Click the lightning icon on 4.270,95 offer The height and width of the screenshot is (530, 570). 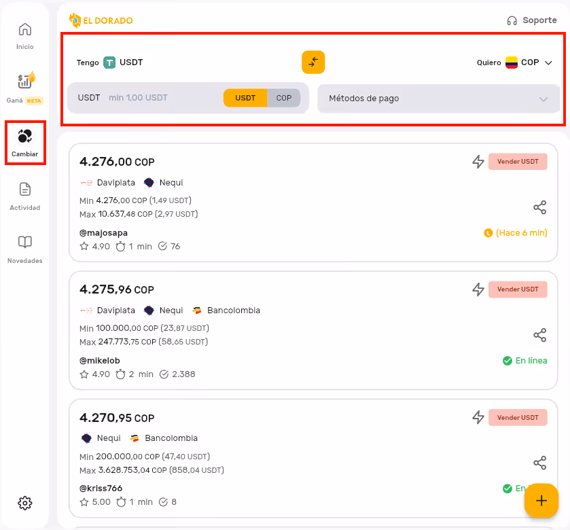click(478, 417)
